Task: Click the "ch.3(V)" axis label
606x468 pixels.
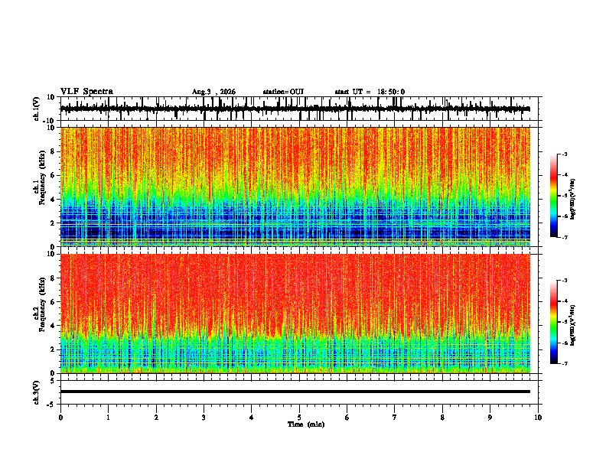Action: click(37, 392)
